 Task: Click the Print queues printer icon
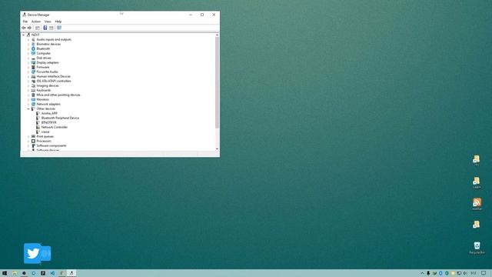point(33,136)
